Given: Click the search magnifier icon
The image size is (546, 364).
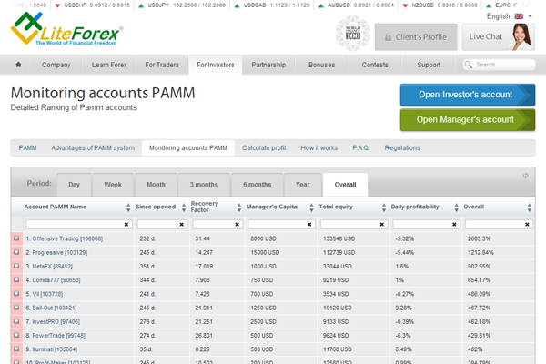Looking at the screenshot, I should [469, 65].
